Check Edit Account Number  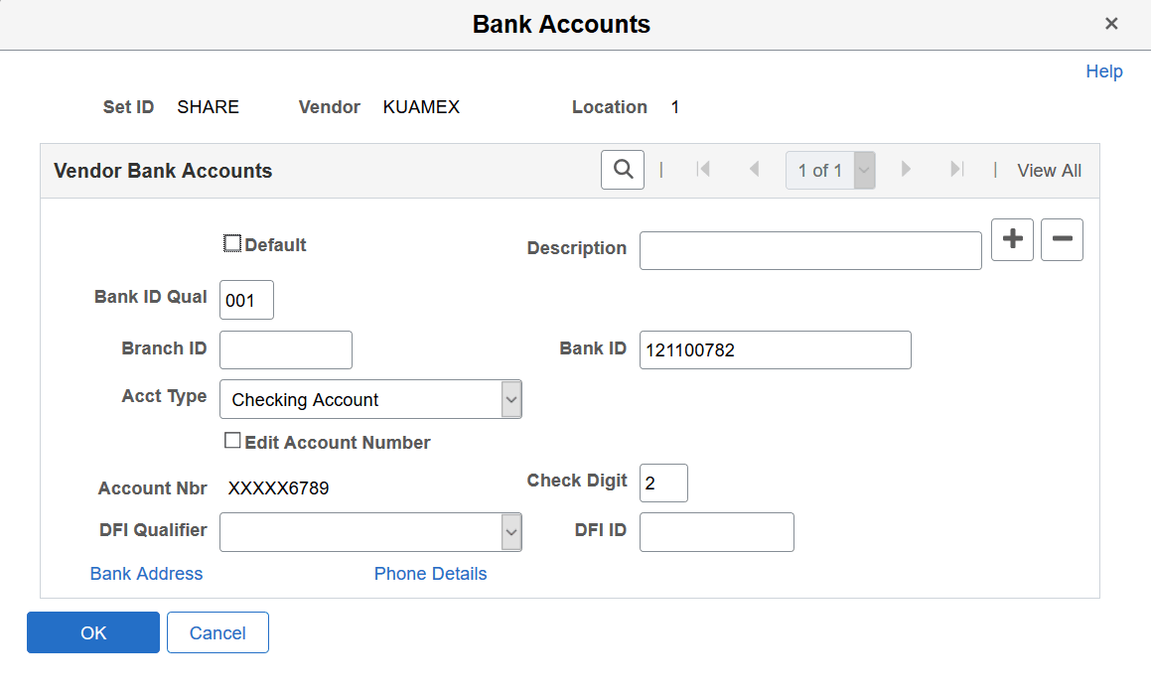tap(232, 440)
